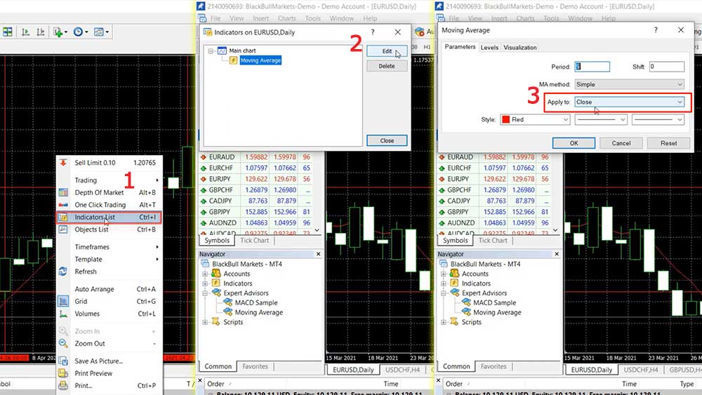702x395 pixels.
Task: Open the Trading submenu
Action: [109, 180]
